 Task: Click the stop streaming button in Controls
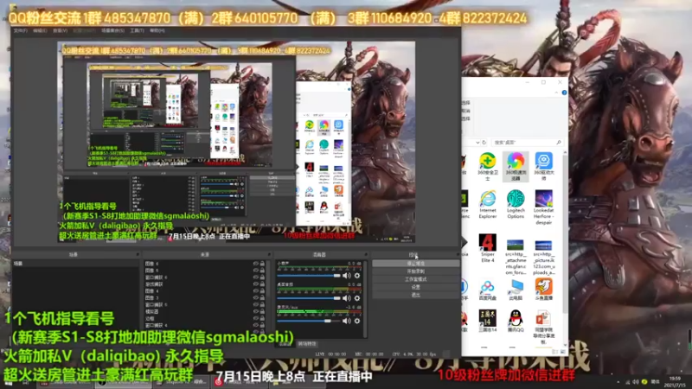pyautogui.click(x=415, y=264)
